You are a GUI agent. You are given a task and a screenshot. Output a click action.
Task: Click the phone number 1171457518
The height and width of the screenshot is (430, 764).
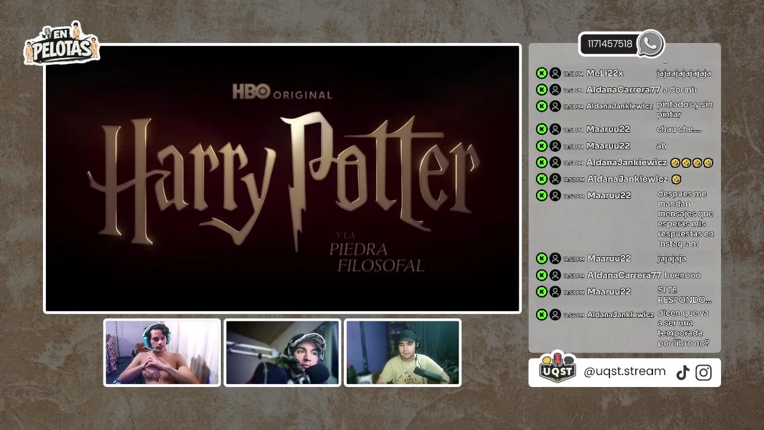(x=610, y=44)
